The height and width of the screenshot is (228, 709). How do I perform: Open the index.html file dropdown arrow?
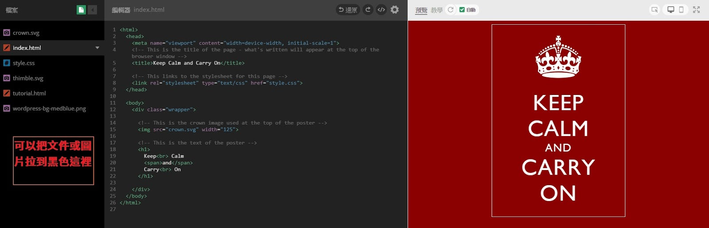point(97,48)
